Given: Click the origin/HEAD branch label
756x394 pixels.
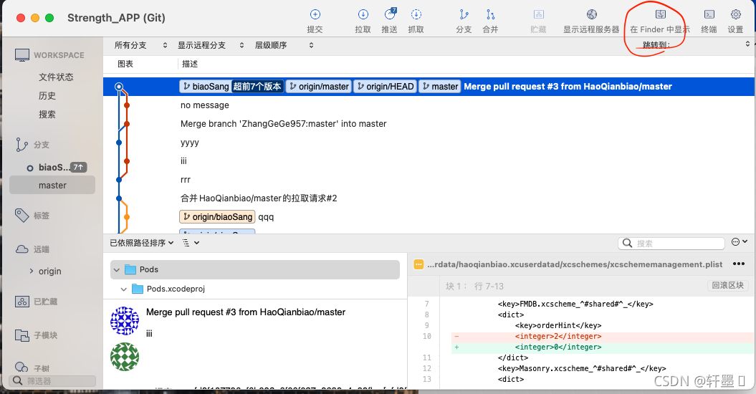Looking at the screenshot, I should (x=386, y=87).
